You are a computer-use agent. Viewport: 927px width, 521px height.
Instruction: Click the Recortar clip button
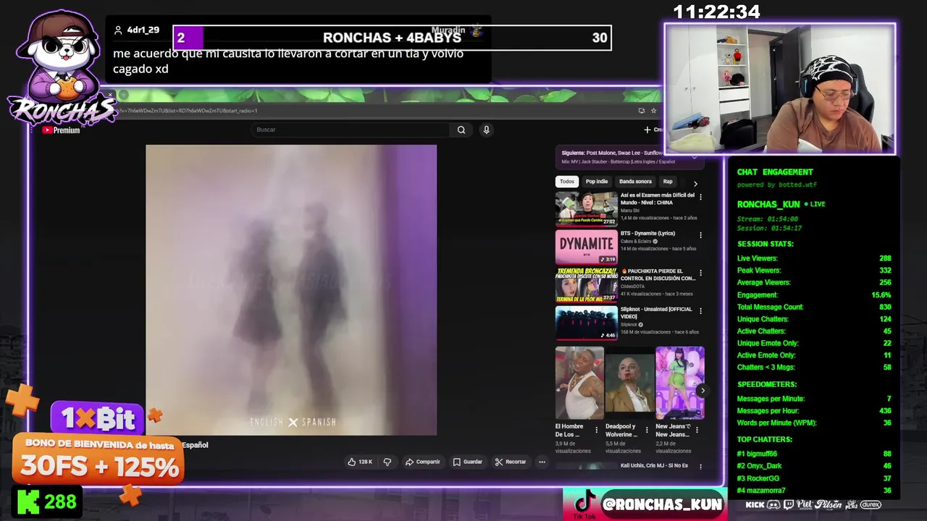[x=511, y=462]
